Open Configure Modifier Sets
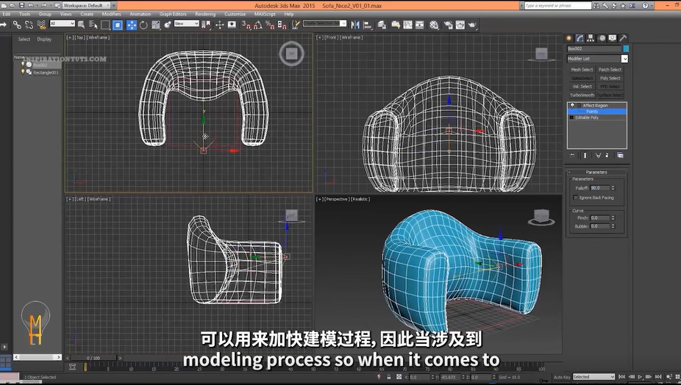 (x=620, y=155)
